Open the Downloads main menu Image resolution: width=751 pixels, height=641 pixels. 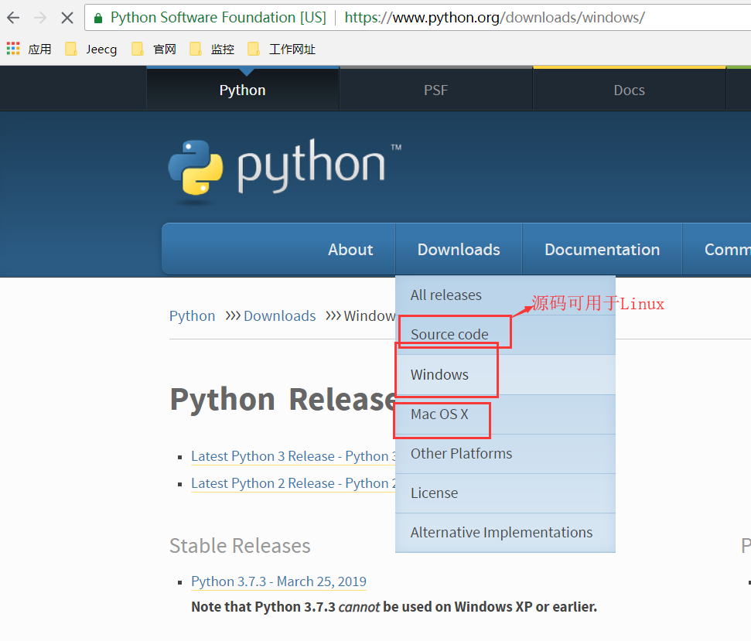point(459,250)
